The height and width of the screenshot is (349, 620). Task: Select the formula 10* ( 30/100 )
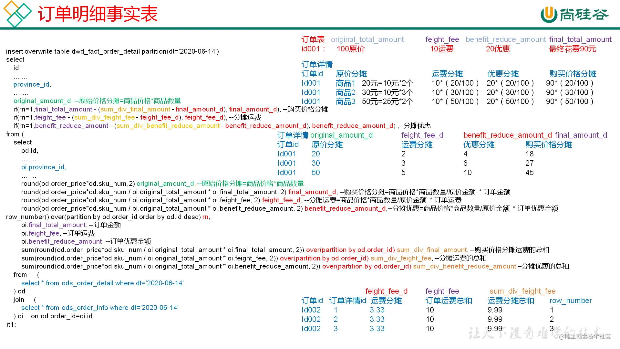(455, 92)
